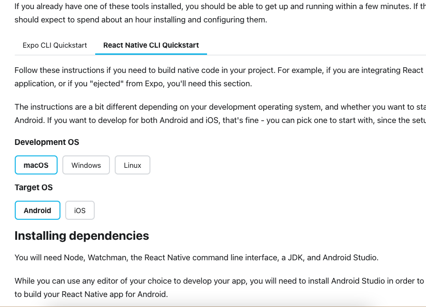This screenshot has width=426, height=307.
Task: Choose macOS as the development OS
Action: click(36, 165)
